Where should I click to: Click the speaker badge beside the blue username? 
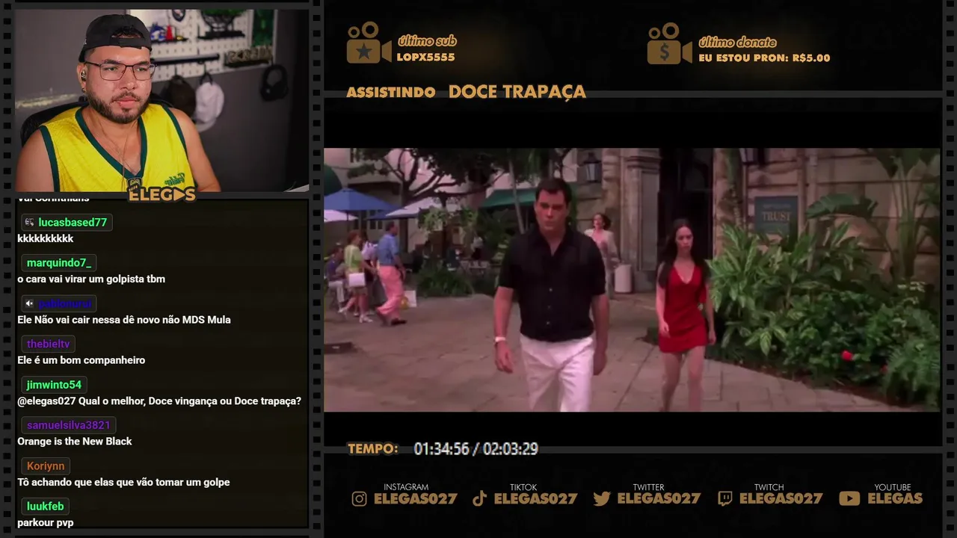pos(28,303)
